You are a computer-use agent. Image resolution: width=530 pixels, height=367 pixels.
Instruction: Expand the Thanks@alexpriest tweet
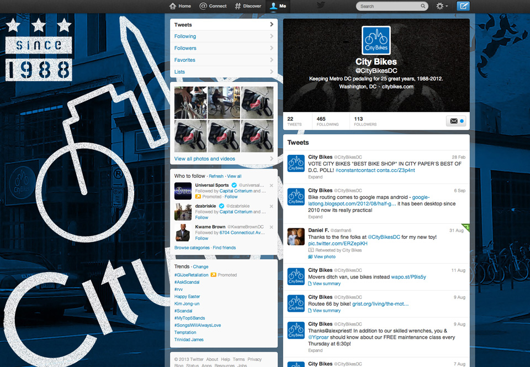(x=315, y=350)
